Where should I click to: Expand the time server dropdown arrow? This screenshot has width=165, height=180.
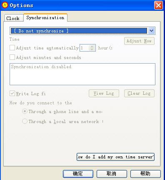pos(151,31)
